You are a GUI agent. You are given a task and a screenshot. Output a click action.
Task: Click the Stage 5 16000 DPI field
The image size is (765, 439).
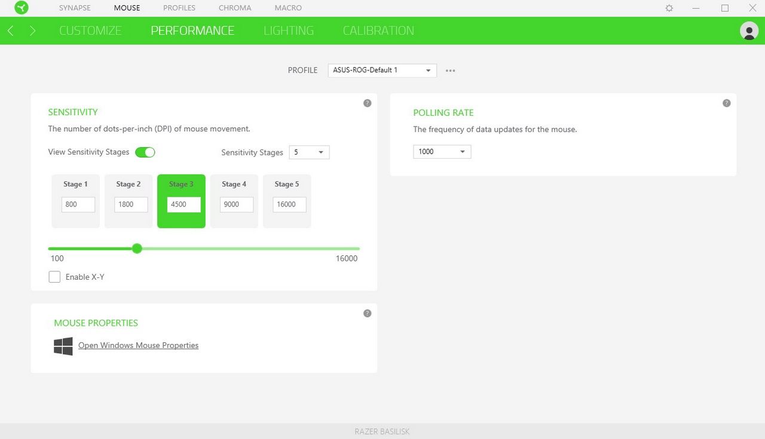tap(289, 205)
